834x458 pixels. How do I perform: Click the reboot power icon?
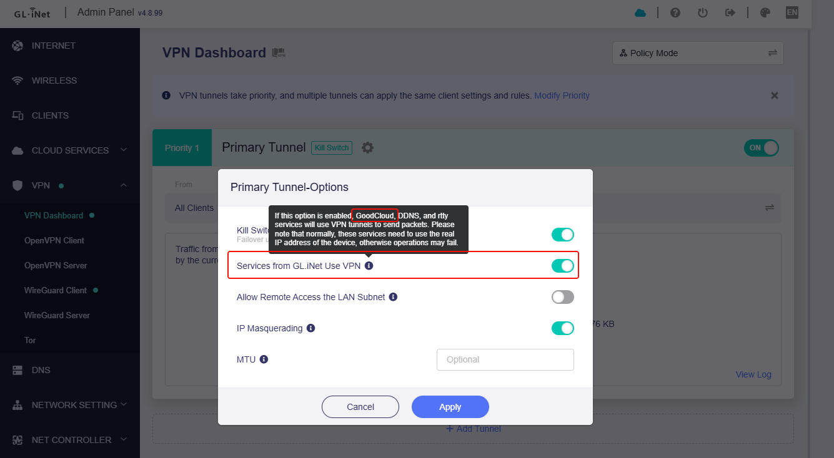703,12
